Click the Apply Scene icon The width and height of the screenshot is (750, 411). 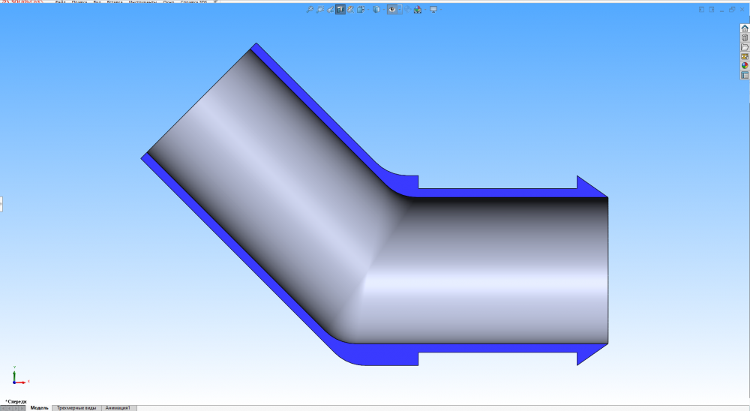418,10
